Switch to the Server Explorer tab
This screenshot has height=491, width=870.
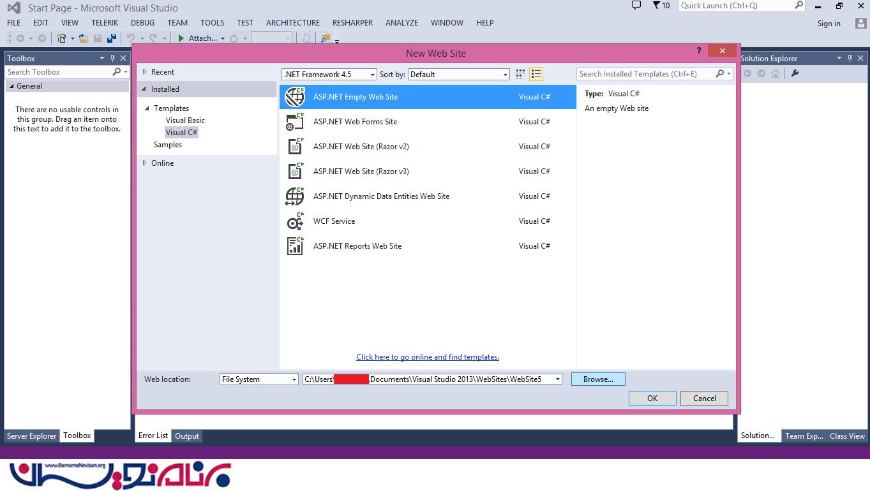tap(32, 436)
